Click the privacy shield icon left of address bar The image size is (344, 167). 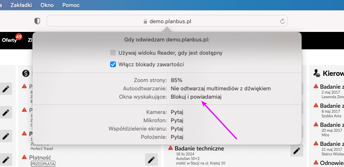(37, 21)
